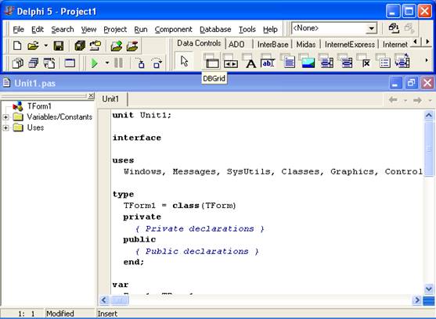Expand the Uses folder node
Viewport: 436px width, 319px height.
(5, 127)
